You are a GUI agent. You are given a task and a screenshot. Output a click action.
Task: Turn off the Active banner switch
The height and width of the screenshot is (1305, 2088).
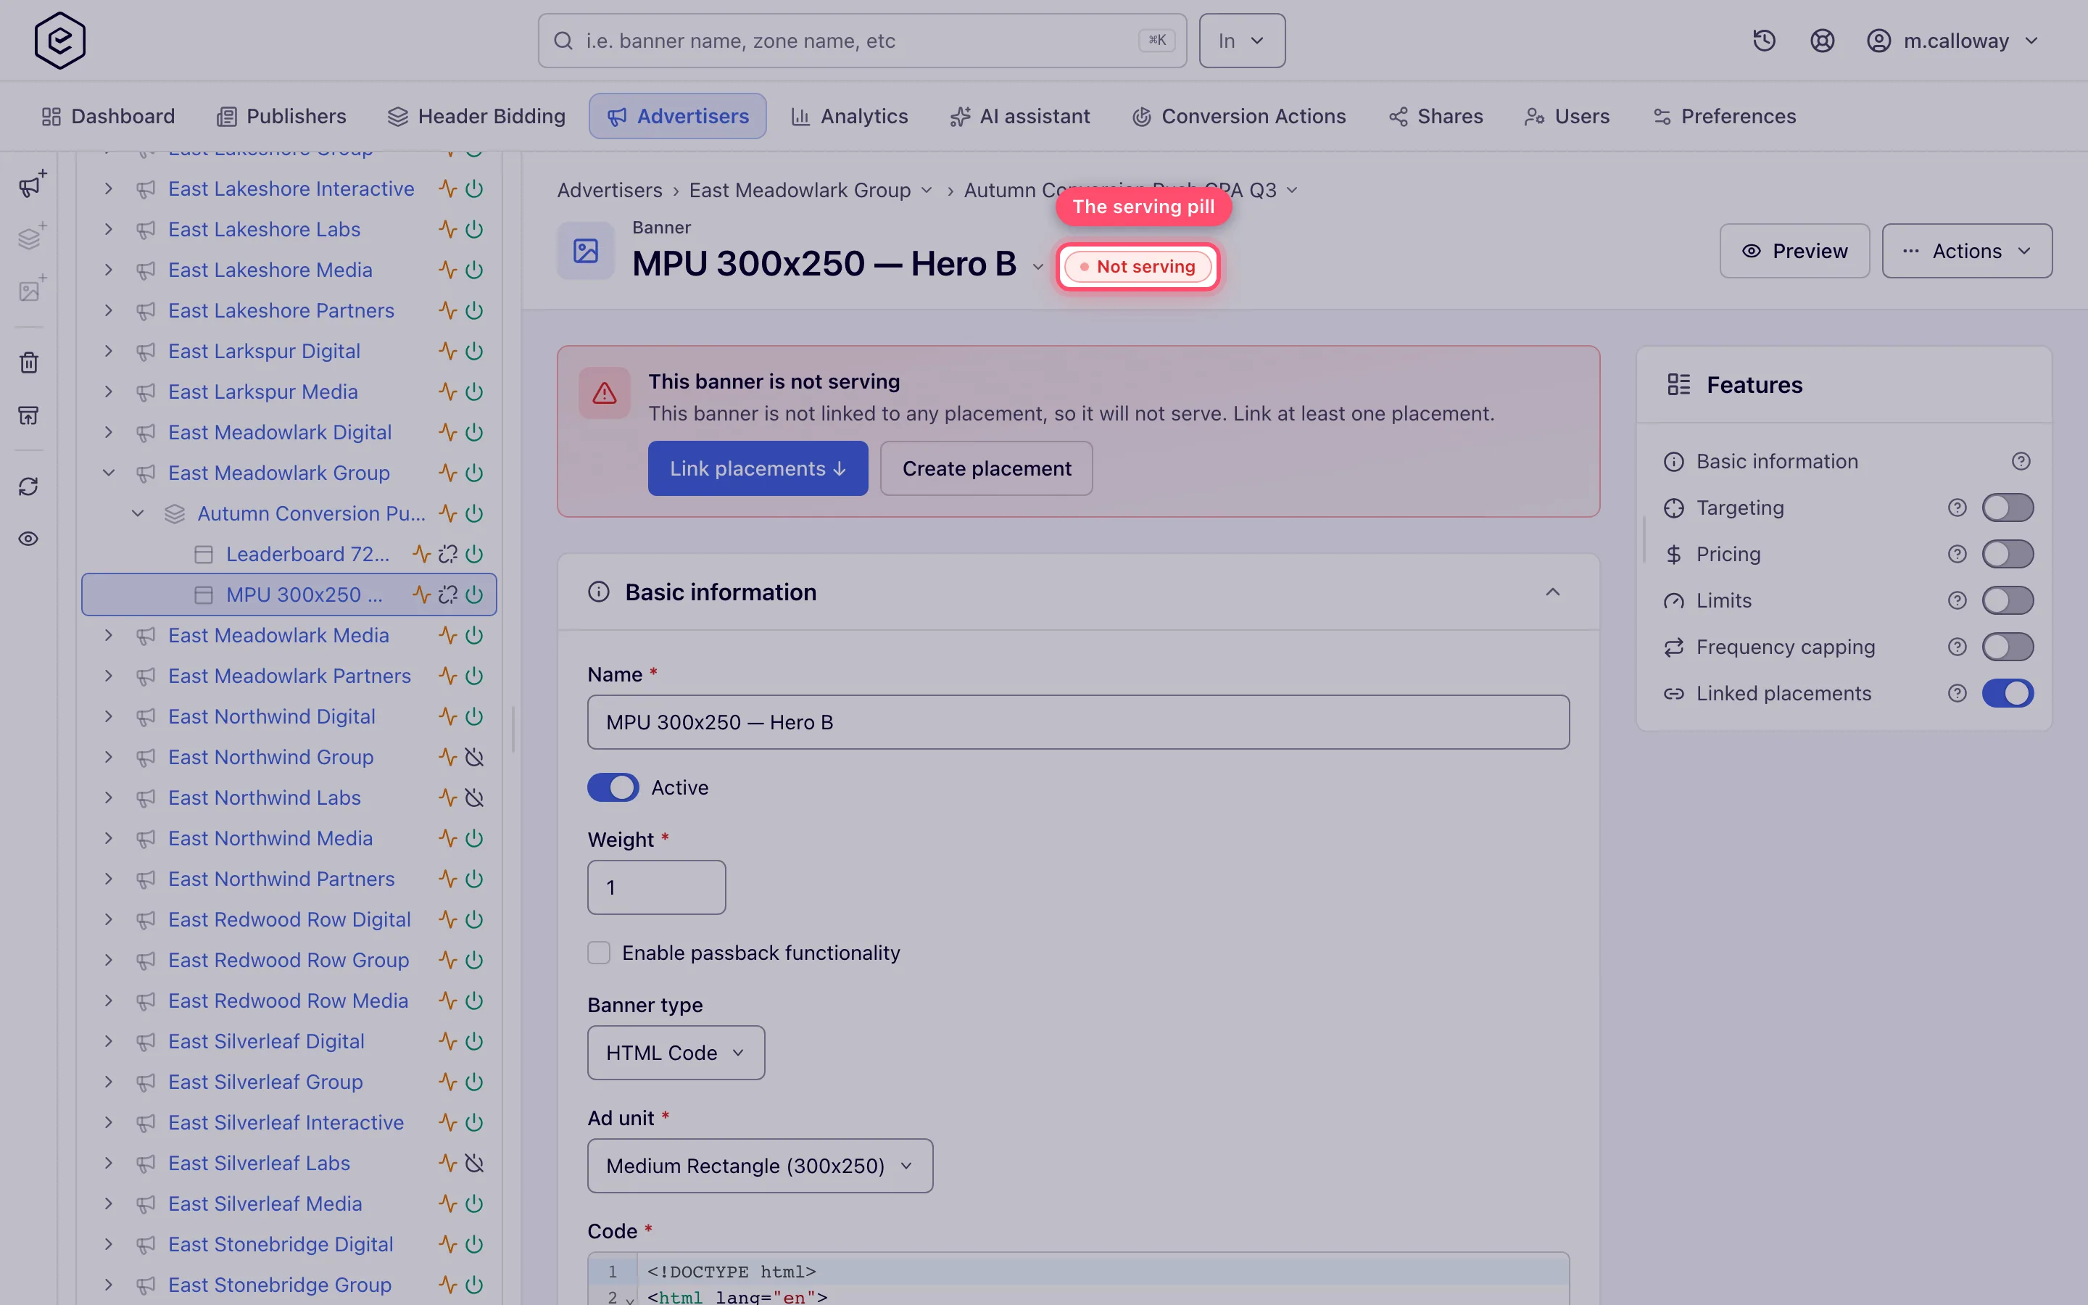tap(613, 787)
